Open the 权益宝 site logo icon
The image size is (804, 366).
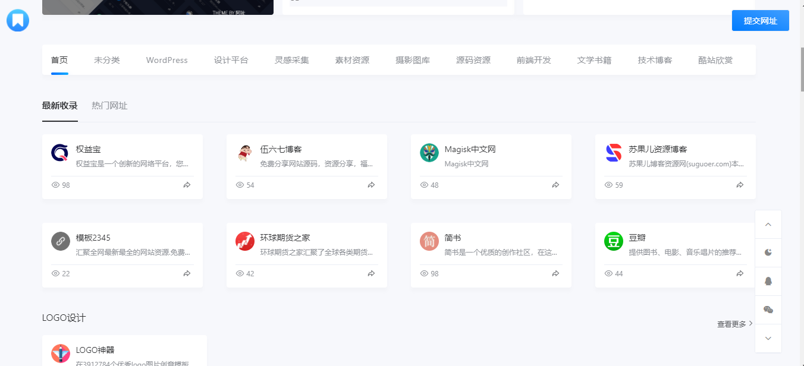click(x=61, y=153)
